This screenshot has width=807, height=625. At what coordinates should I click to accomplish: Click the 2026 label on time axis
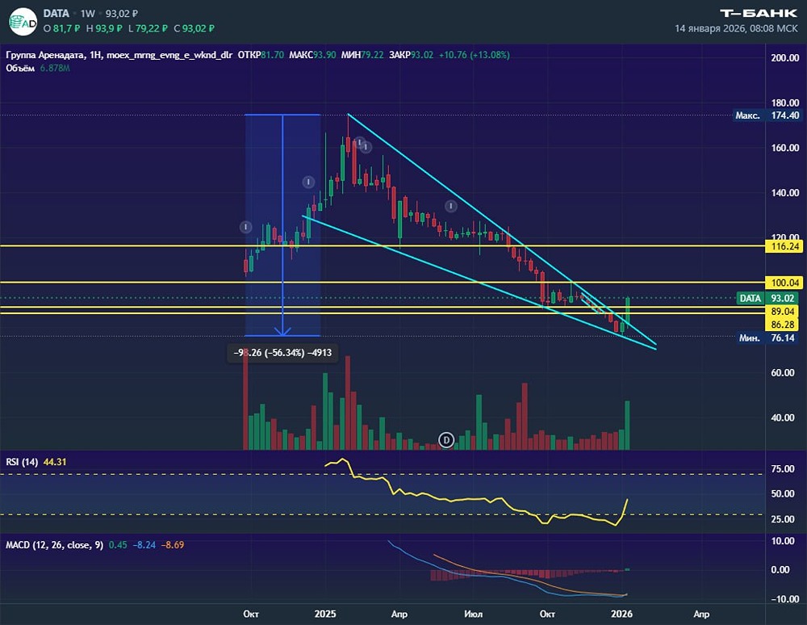pyautogui.click(x=621, y=614)
